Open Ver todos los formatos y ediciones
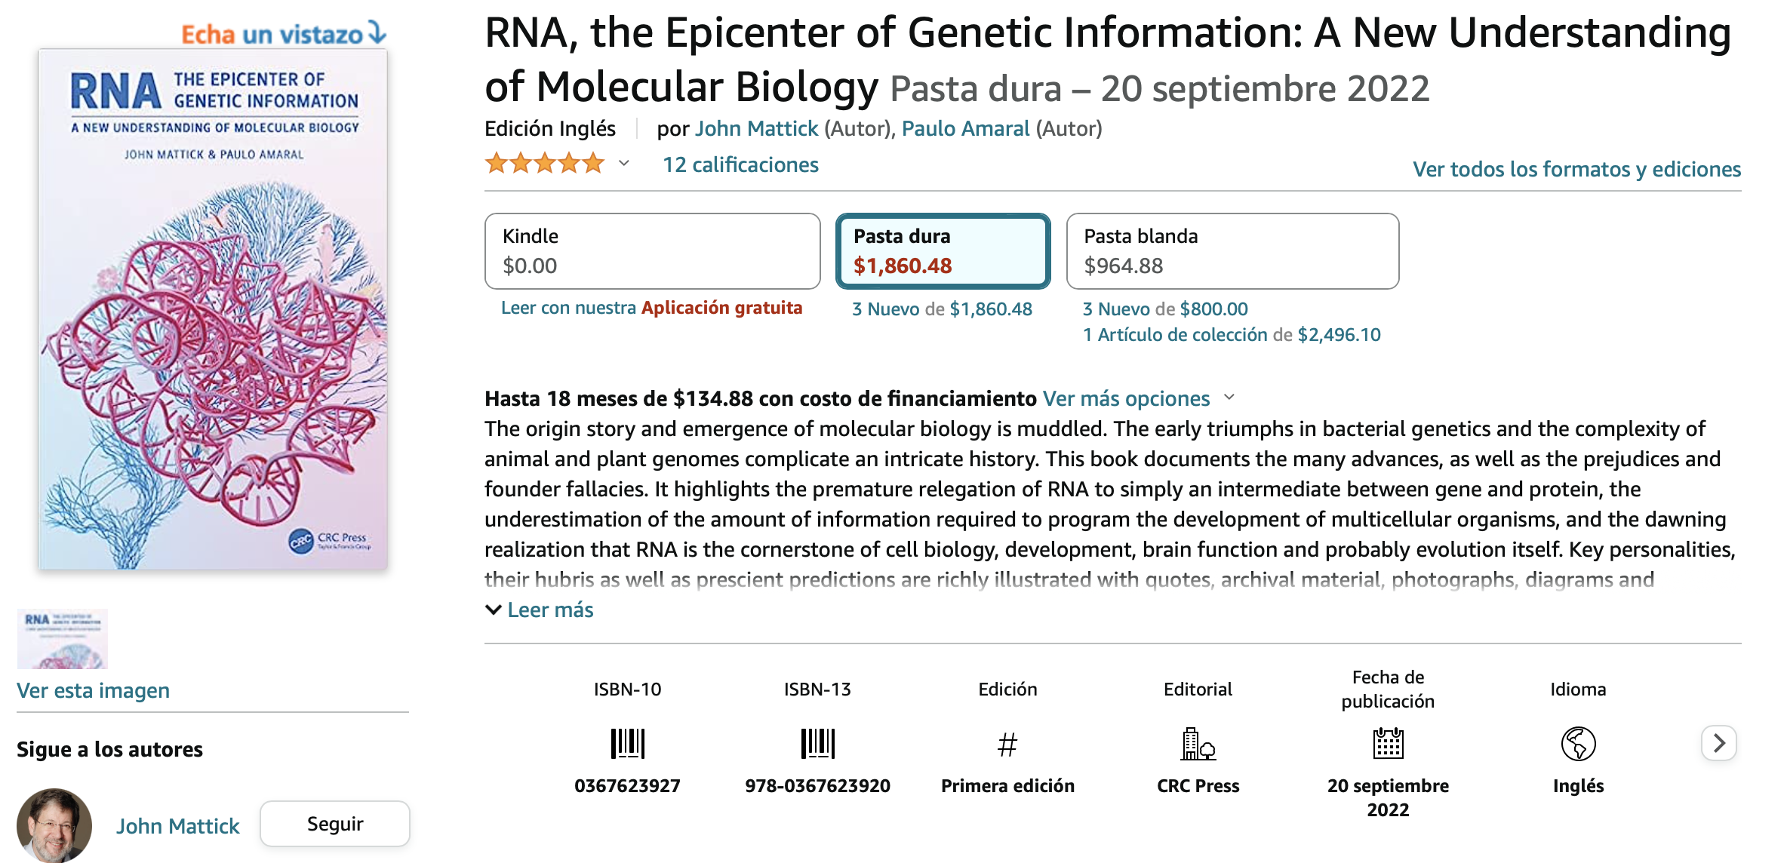Image resolution: width=1787 pixels, height=863 pixels. (x=1576, y=169)
